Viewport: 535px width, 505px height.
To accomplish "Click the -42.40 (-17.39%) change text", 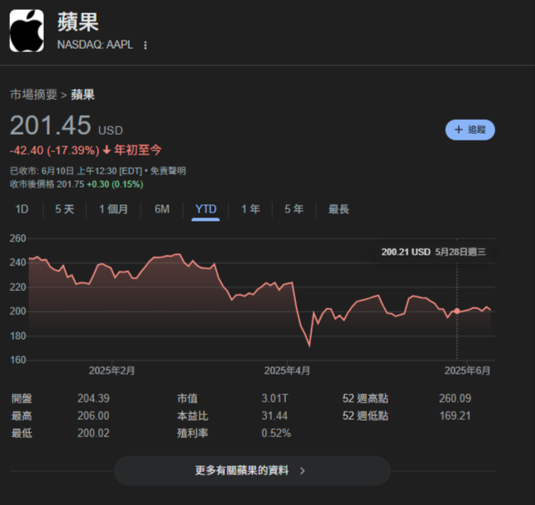I will (x=55, y=150).
